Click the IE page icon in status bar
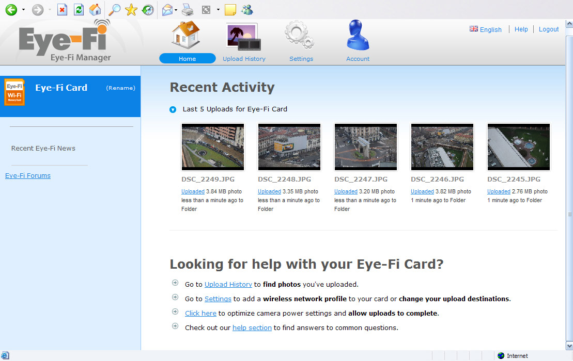 (5, 356)
